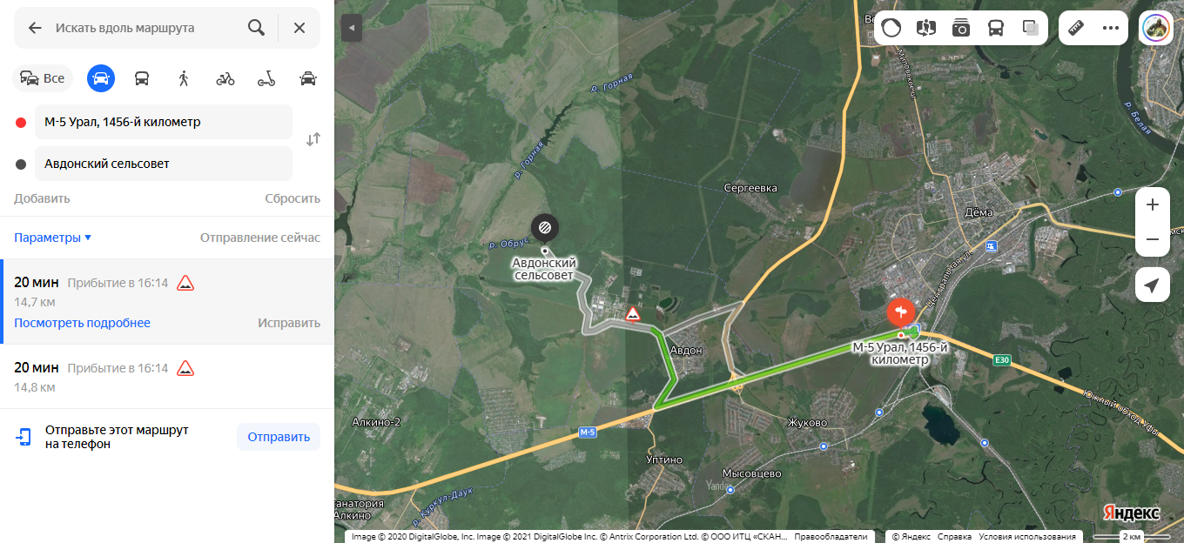Zoom in the map with plus
The image size is (1184, 543).
1153,204
